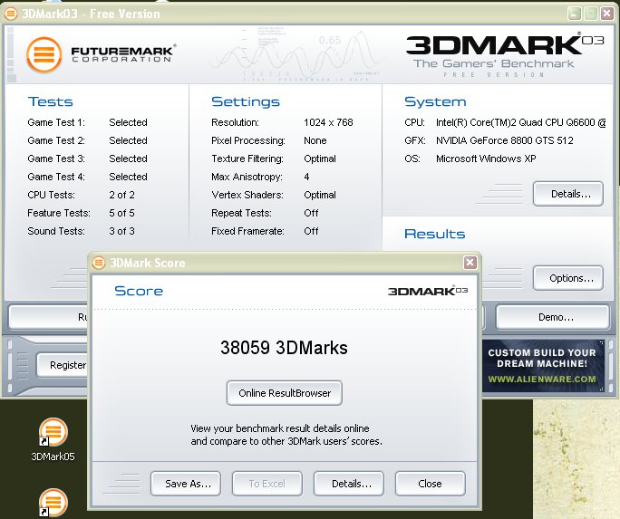The image size is (620, 519).
Task: Click the GFX value NVIDIA GeForce 8800 GTS 512
Action: [505, 140]
